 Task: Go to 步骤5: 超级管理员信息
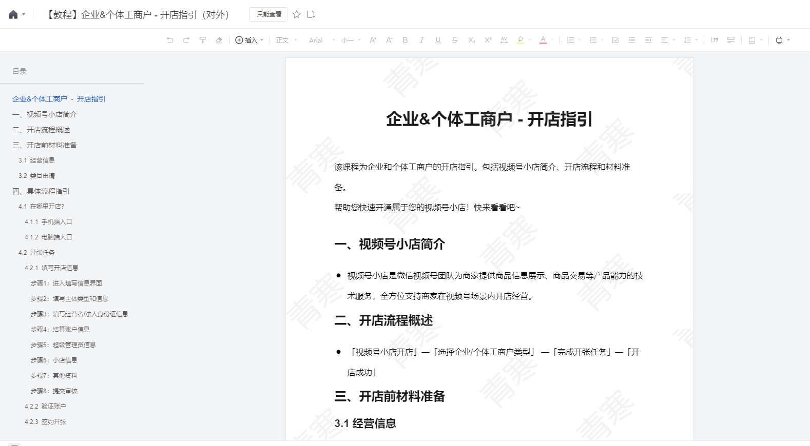pyautogui.click(x=63, y=345)
